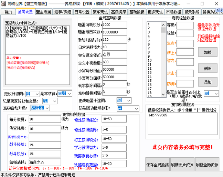Click the 宠物战力计算公式 text box
The width and height of the screenshot is (223, 177).
(38, 40)
